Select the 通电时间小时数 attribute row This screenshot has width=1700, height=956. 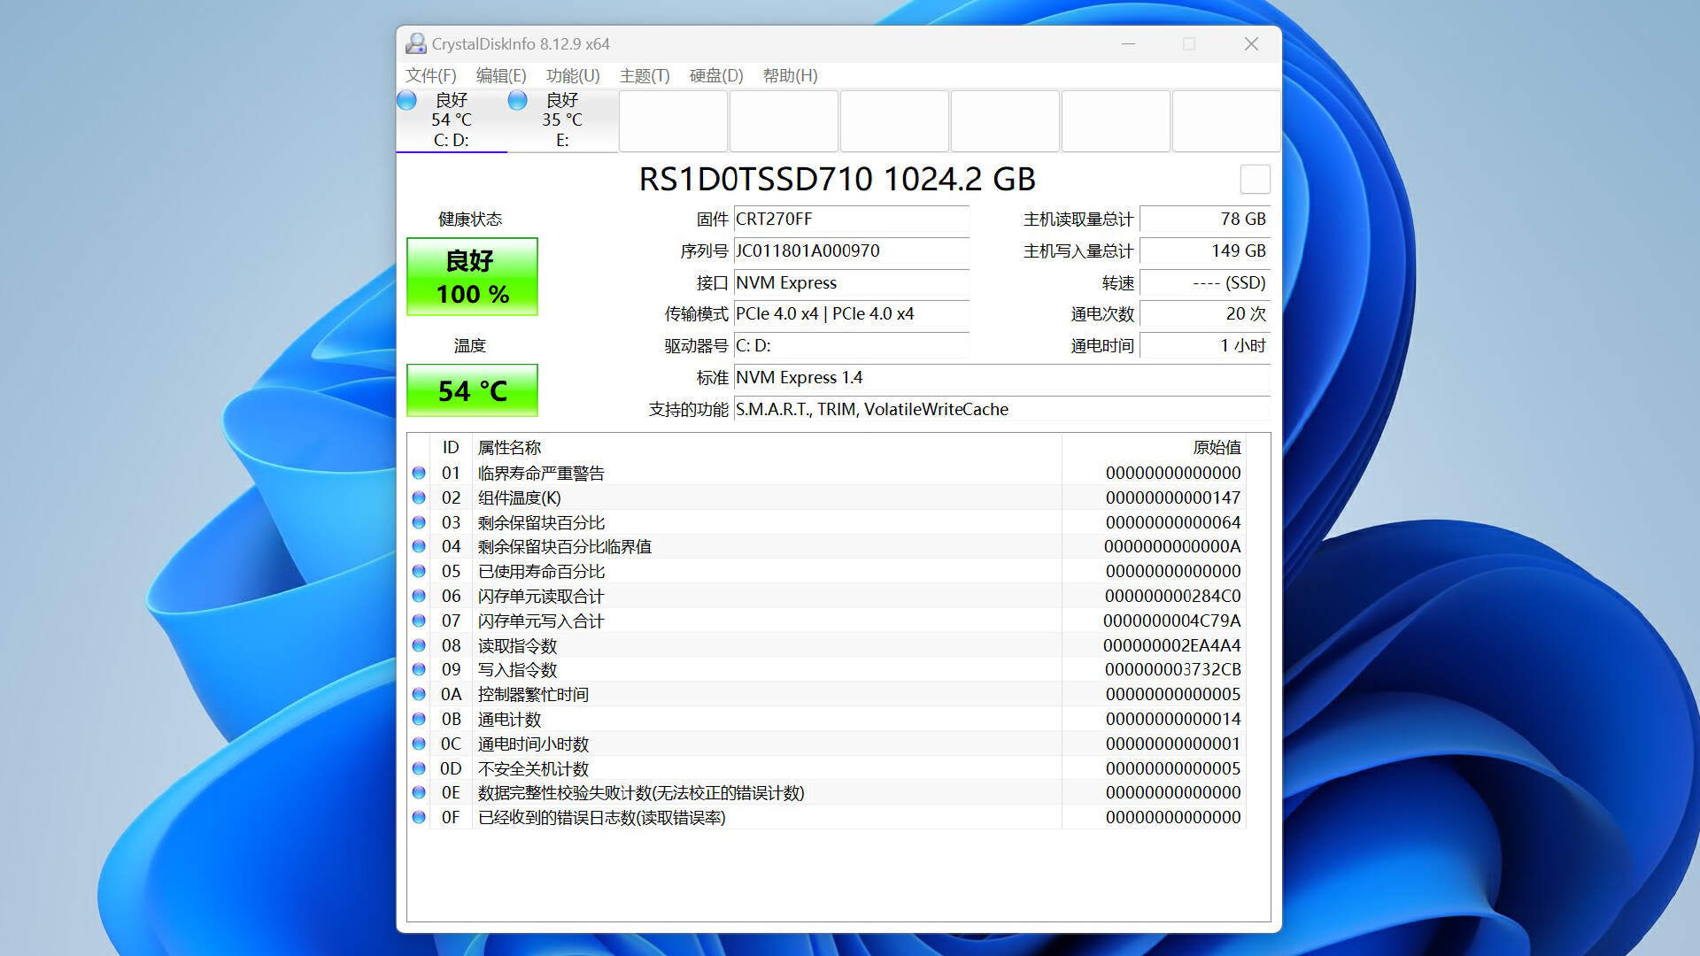pos(827,744)
